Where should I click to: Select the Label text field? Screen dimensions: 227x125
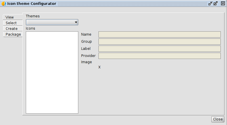159,49
